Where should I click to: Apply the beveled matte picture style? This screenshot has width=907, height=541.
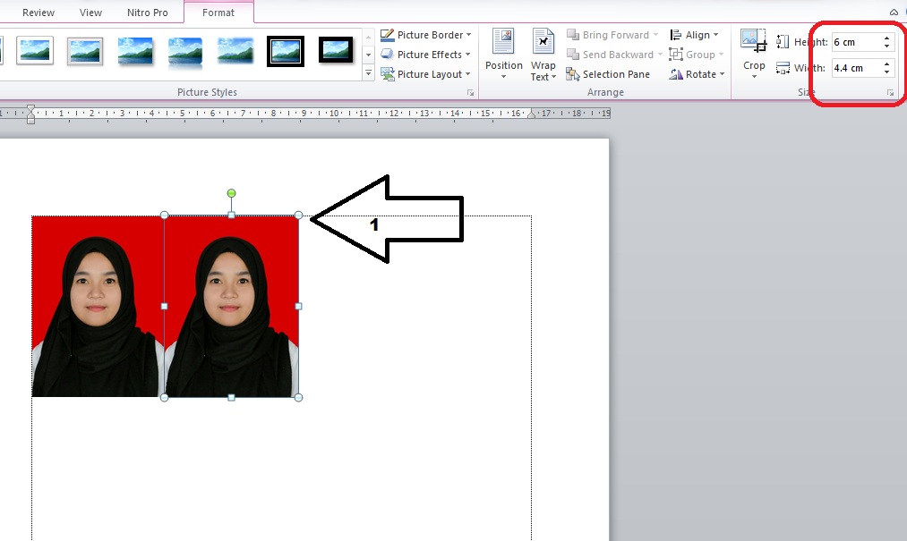(x=85, y=51)
